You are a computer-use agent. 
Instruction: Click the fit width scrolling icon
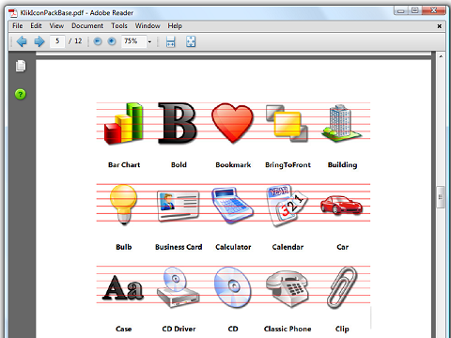[170, 41]
